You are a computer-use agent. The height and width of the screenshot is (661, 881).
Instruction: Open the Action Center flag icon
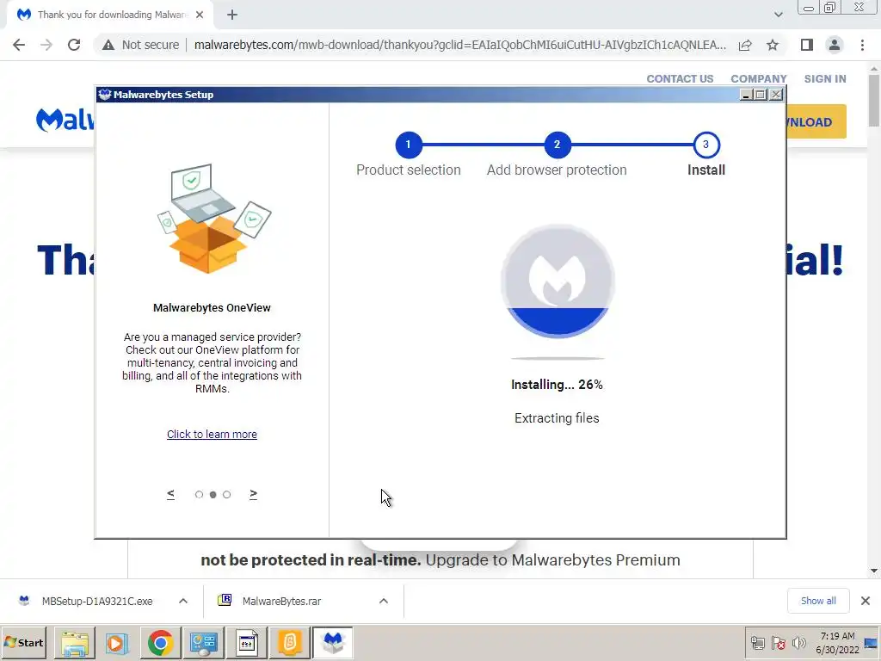click(778, 643)
